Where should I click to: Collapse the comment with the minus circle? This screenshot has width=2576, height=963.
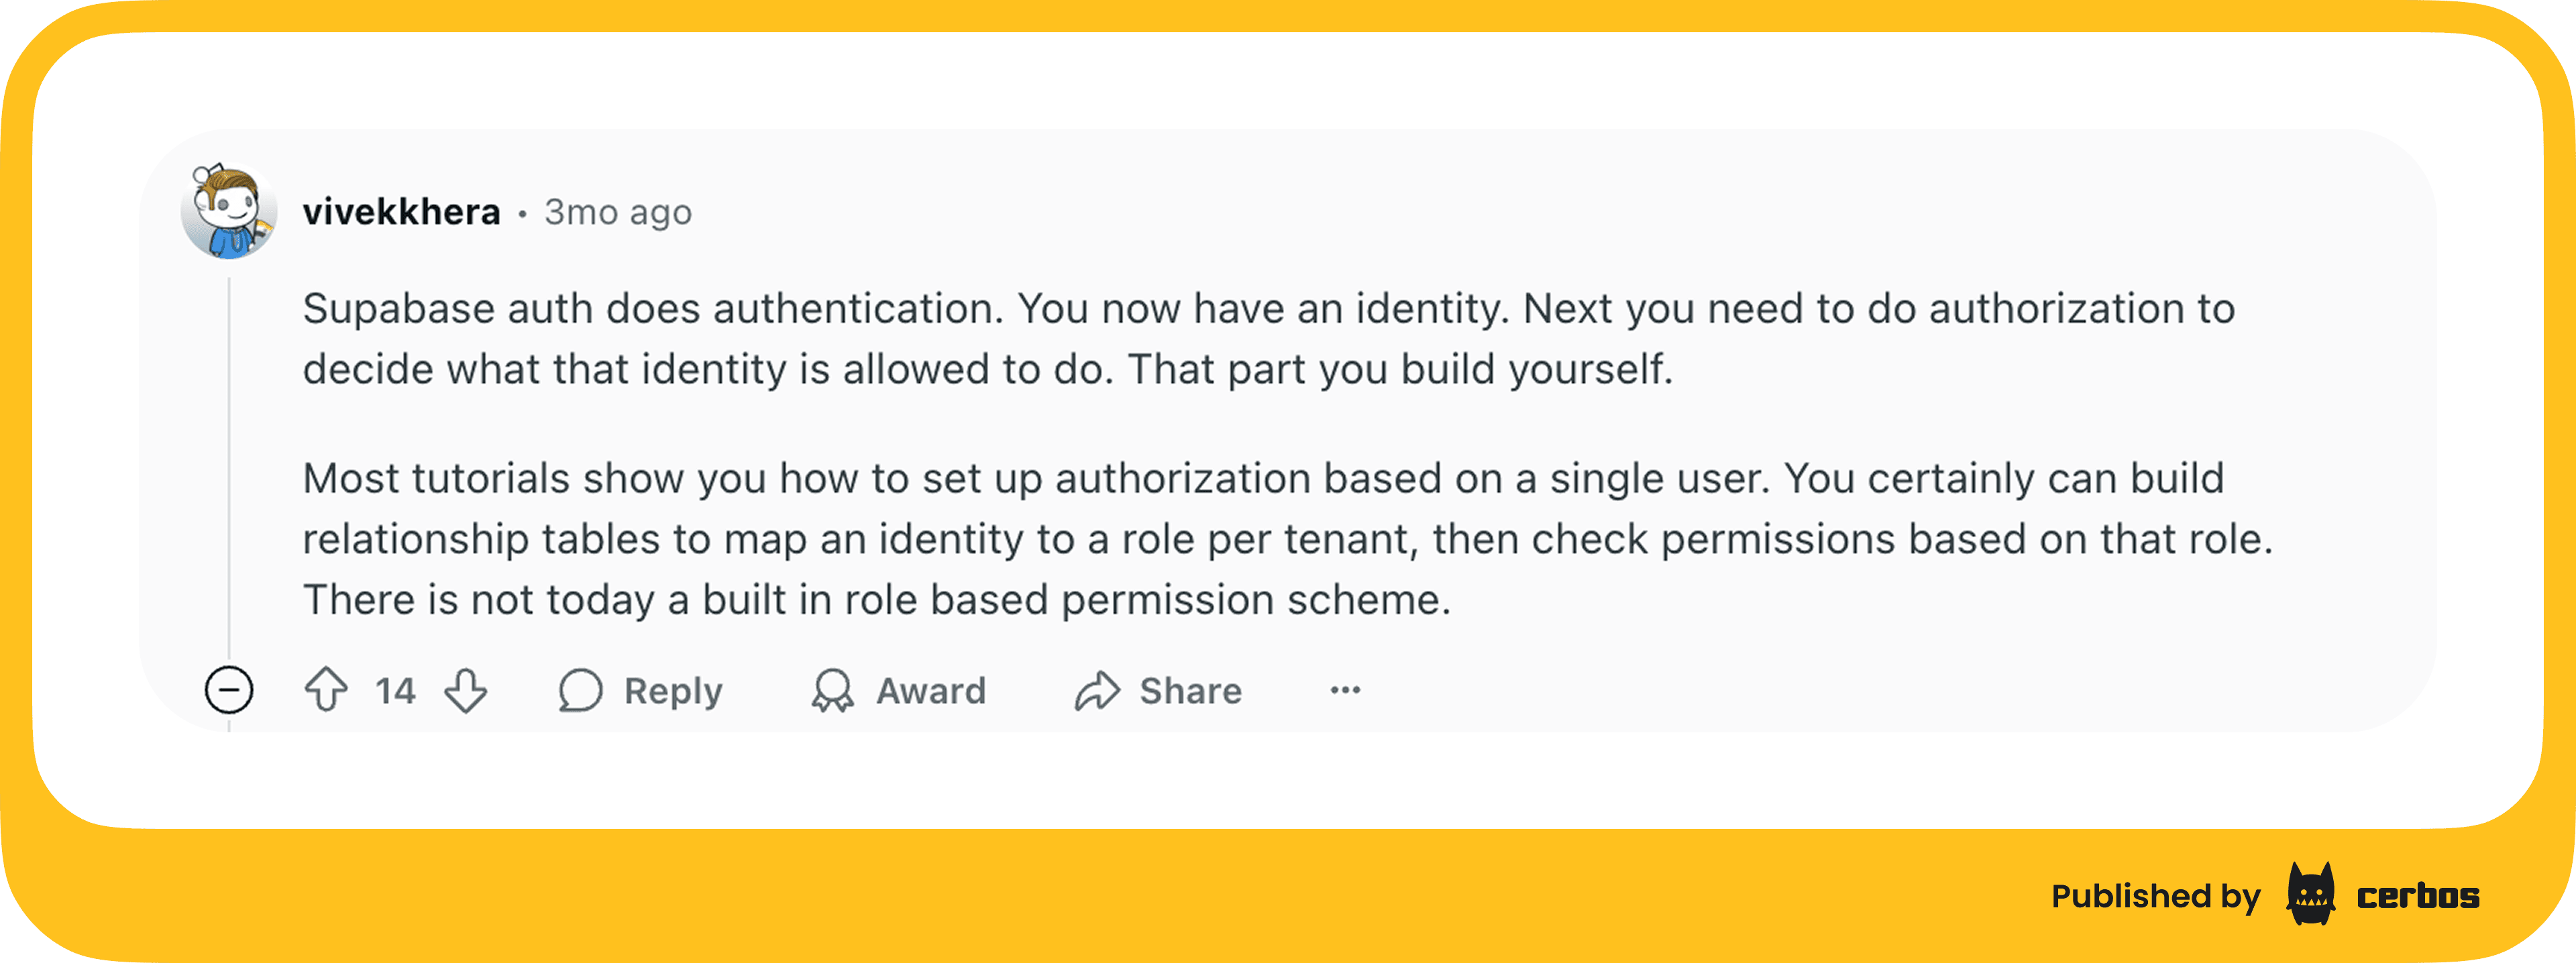229,690
